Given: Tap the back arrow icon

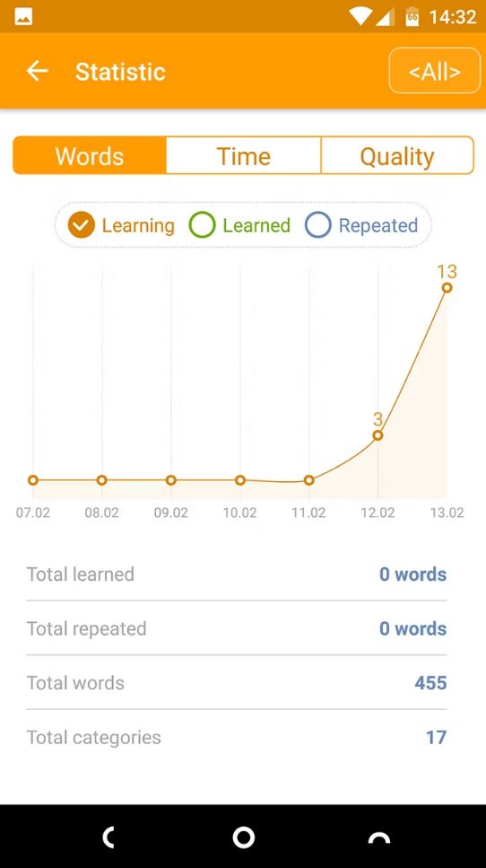Looking at the screenshot, I should coord(37,71).
